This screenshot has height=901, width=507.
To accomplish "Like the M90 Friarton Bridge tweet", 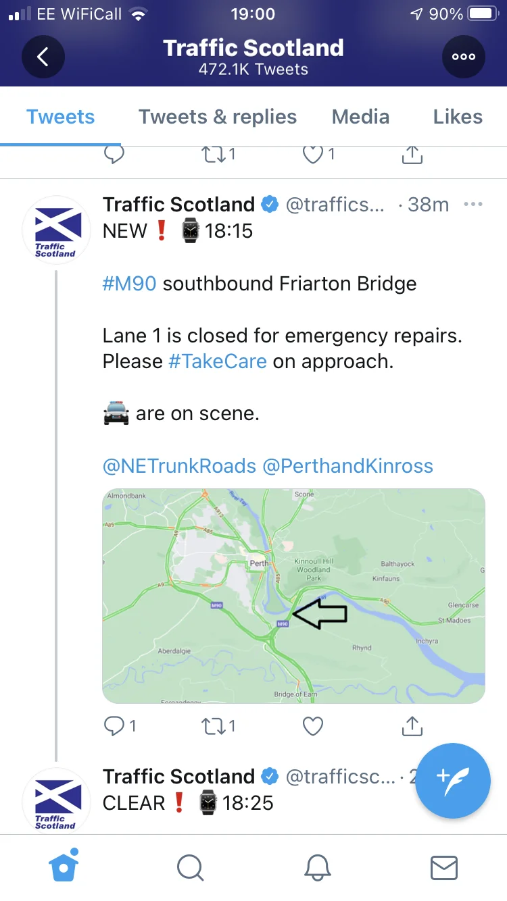I will 312,726.
